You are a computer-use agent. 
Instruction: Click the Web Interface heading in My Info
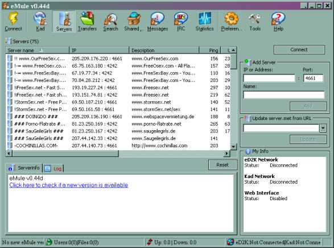pyautogui.click(x=262, y=193)
